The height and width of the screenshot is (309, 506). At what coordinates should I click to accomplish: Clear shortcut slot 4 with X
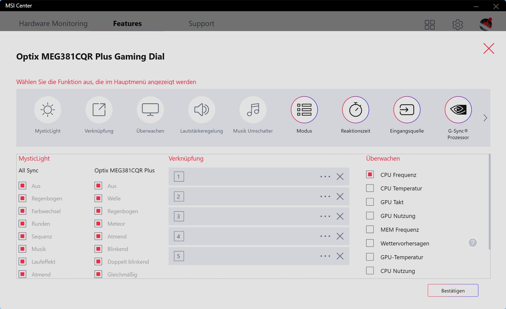[340, 236]
